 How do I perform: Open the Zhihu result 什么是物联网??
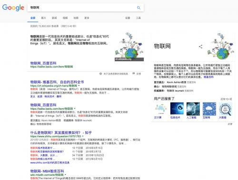tap(61, 133)
